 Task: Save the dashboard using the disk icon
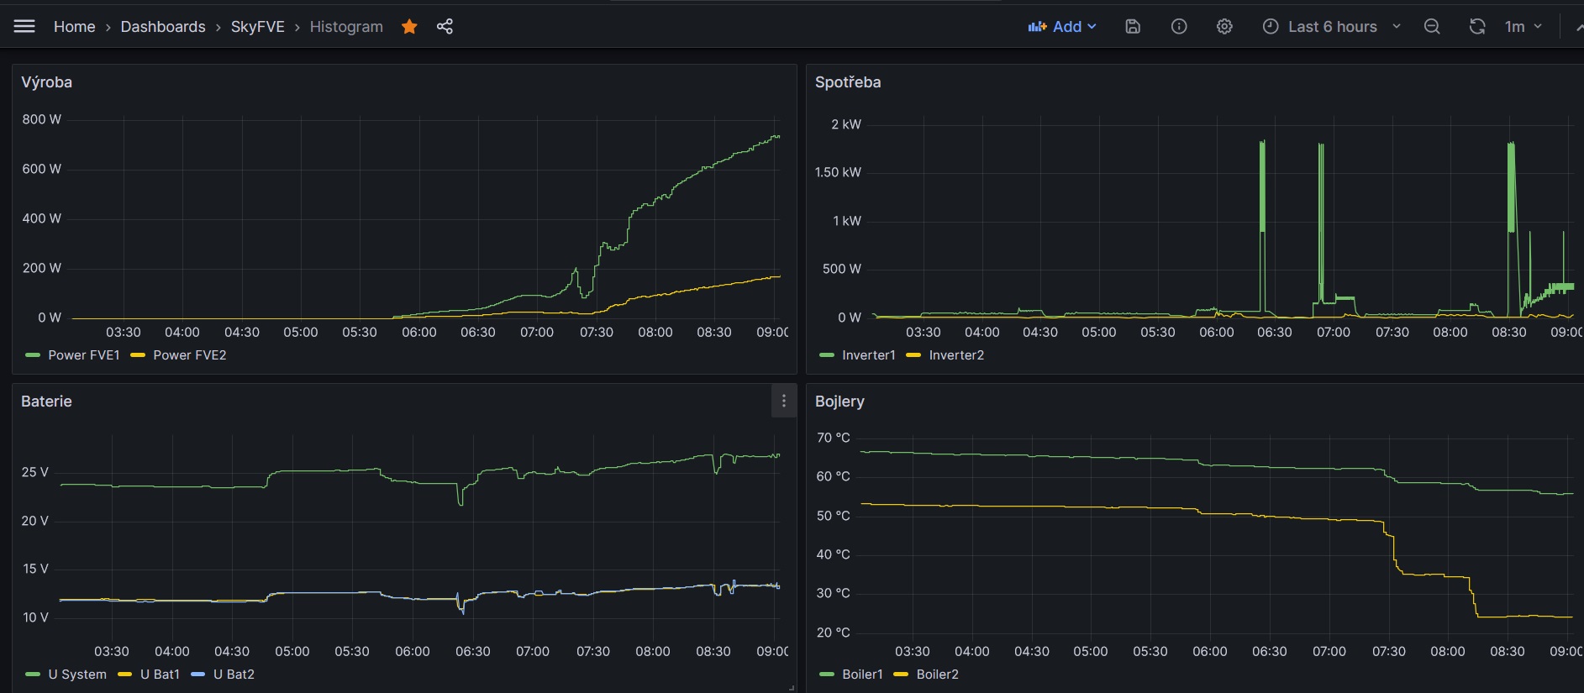tap(1133, 27)
